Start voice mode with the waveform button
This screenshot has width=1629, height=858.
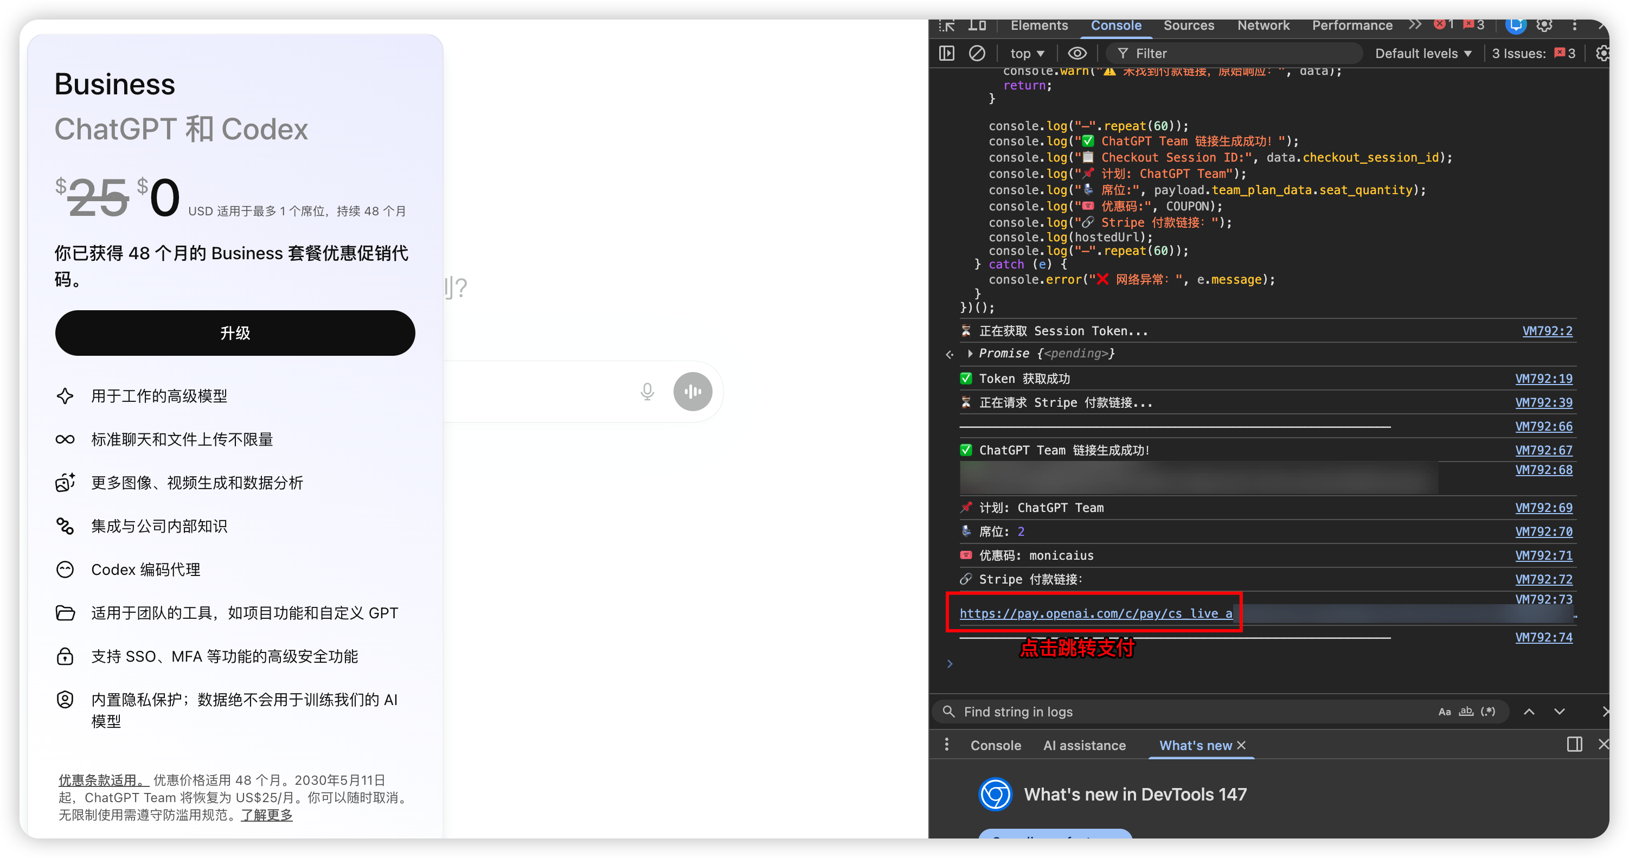click(x=692, y=392)
